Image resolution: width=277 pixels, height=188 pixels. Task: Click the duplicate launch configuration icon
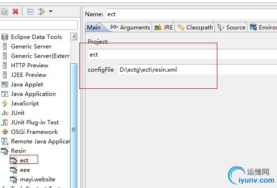4,11
